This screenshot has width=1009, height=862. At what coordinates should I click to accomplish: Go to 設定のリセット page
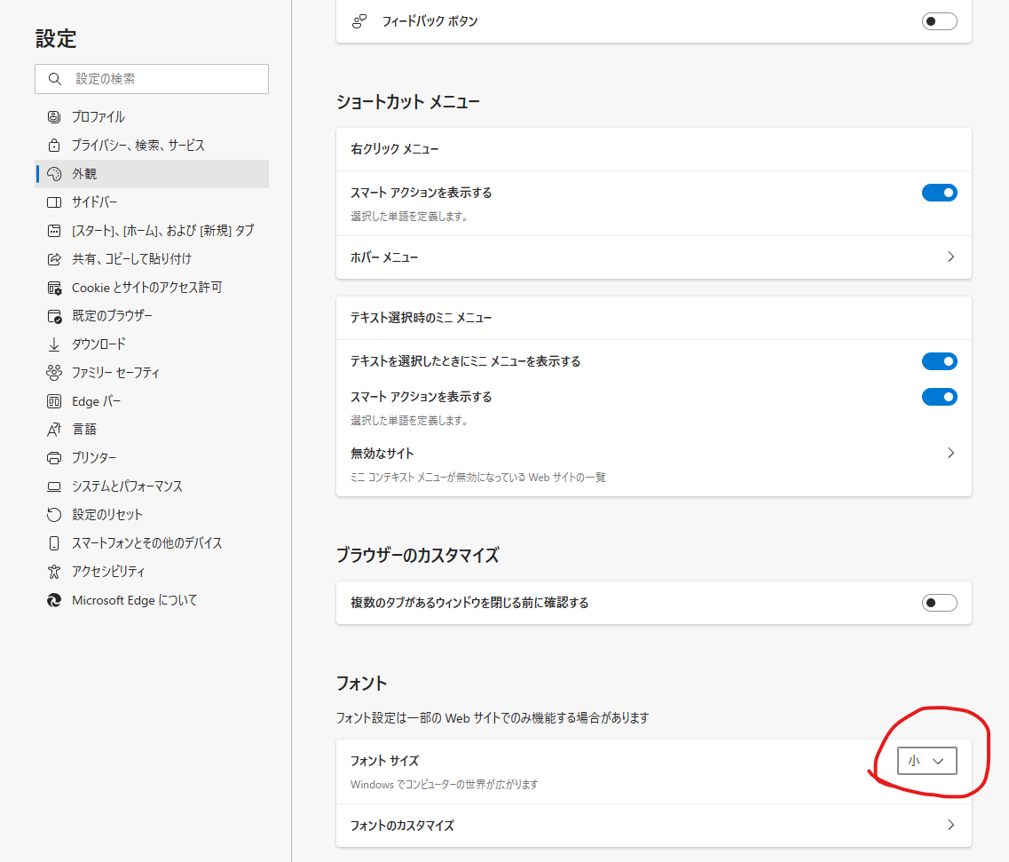tap(151, 514)
